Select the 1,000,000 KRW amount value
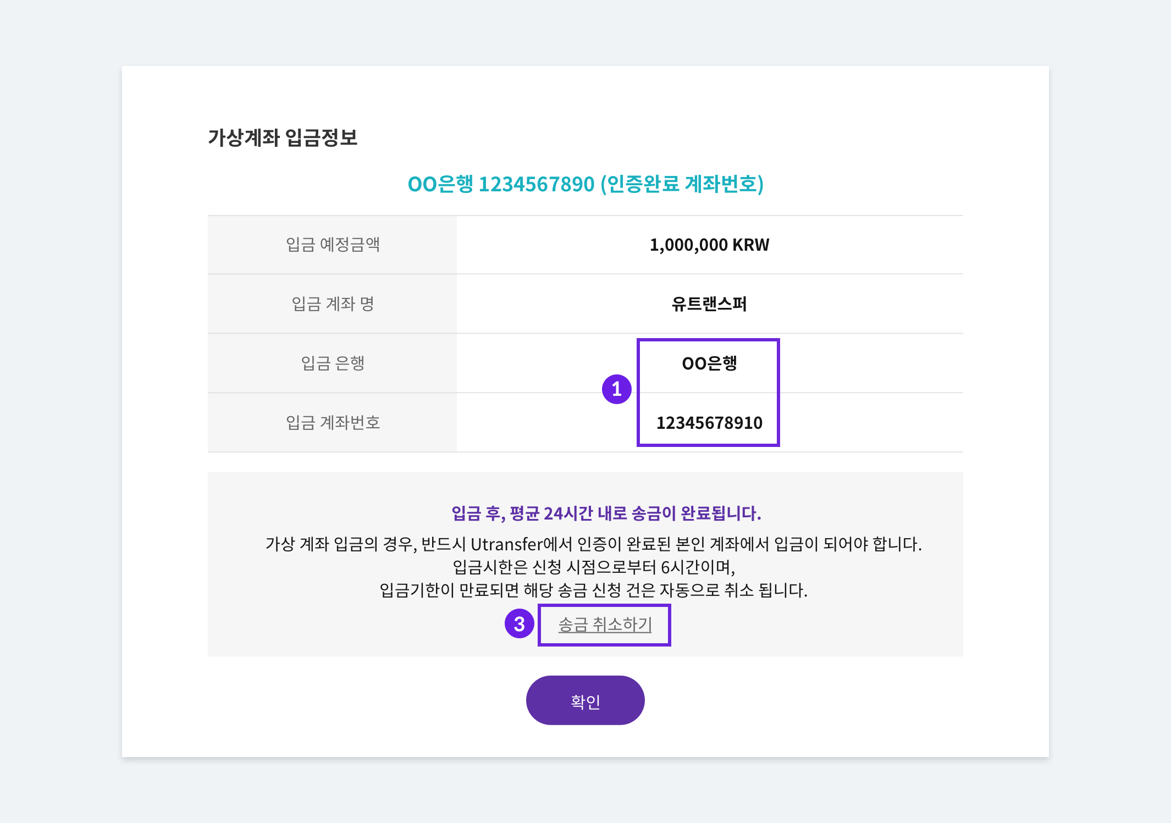This screenshot has width=1171, height=823. click(x=708, y=245)
